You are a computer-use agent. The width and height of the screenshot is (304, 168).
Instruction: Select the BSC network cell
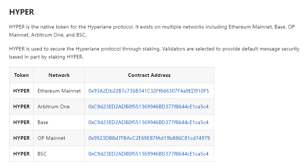pos(42,154)
